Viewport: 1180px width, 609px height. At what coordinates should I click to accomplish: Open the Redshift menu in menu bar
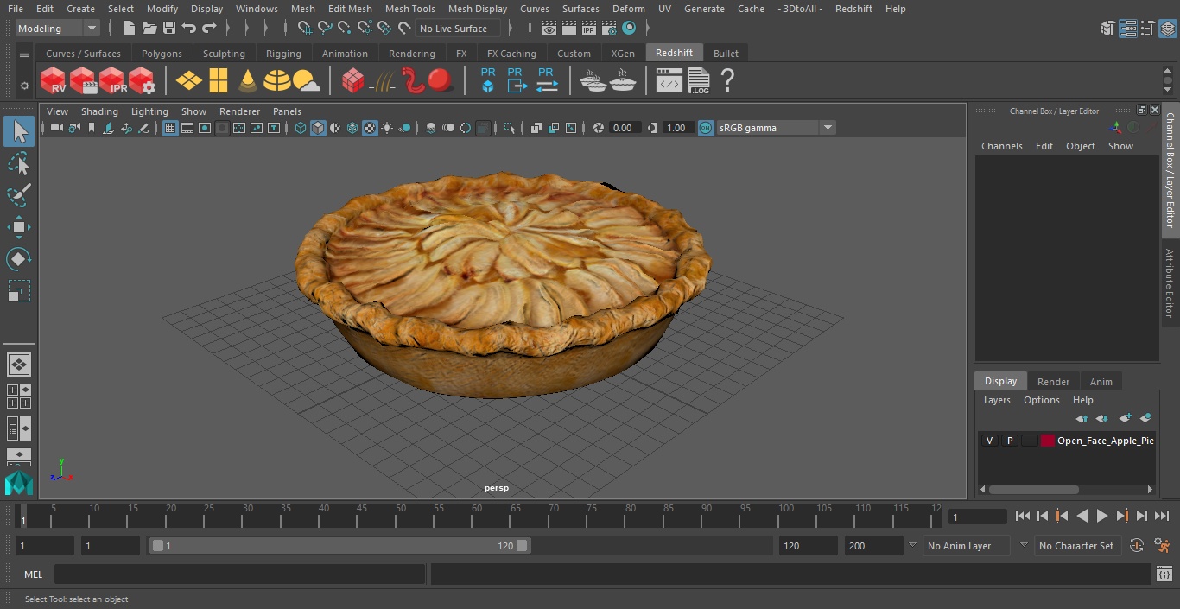853,9
